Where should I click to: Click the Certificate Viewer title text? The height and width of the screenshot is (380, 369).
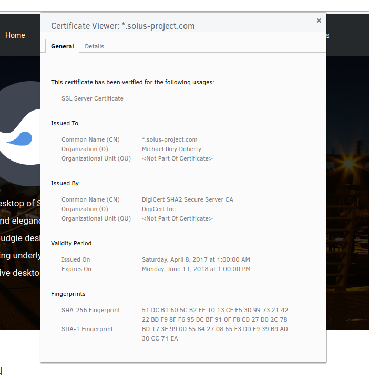coord(122,26)
